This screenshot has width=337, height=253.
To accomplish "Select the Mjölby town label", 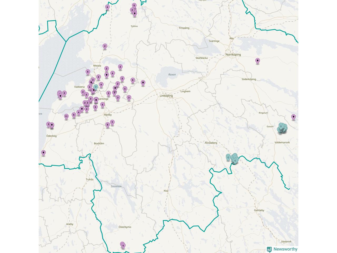I will (108, 115).
